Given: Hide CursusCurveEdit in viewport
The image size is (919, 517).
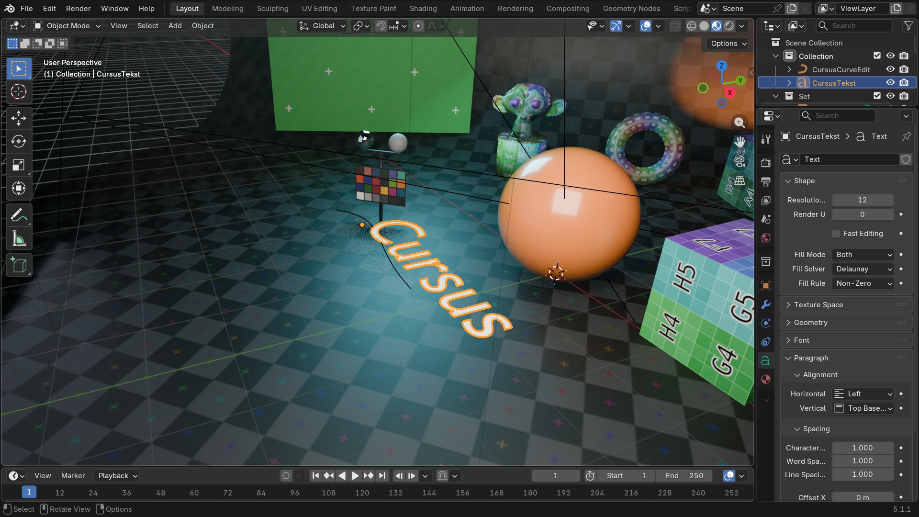Looking at the screenshot, I should [x=890, y=69].
